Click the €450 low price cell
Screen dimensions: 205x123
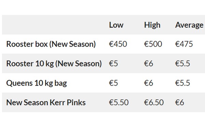[x=118, y=44]
